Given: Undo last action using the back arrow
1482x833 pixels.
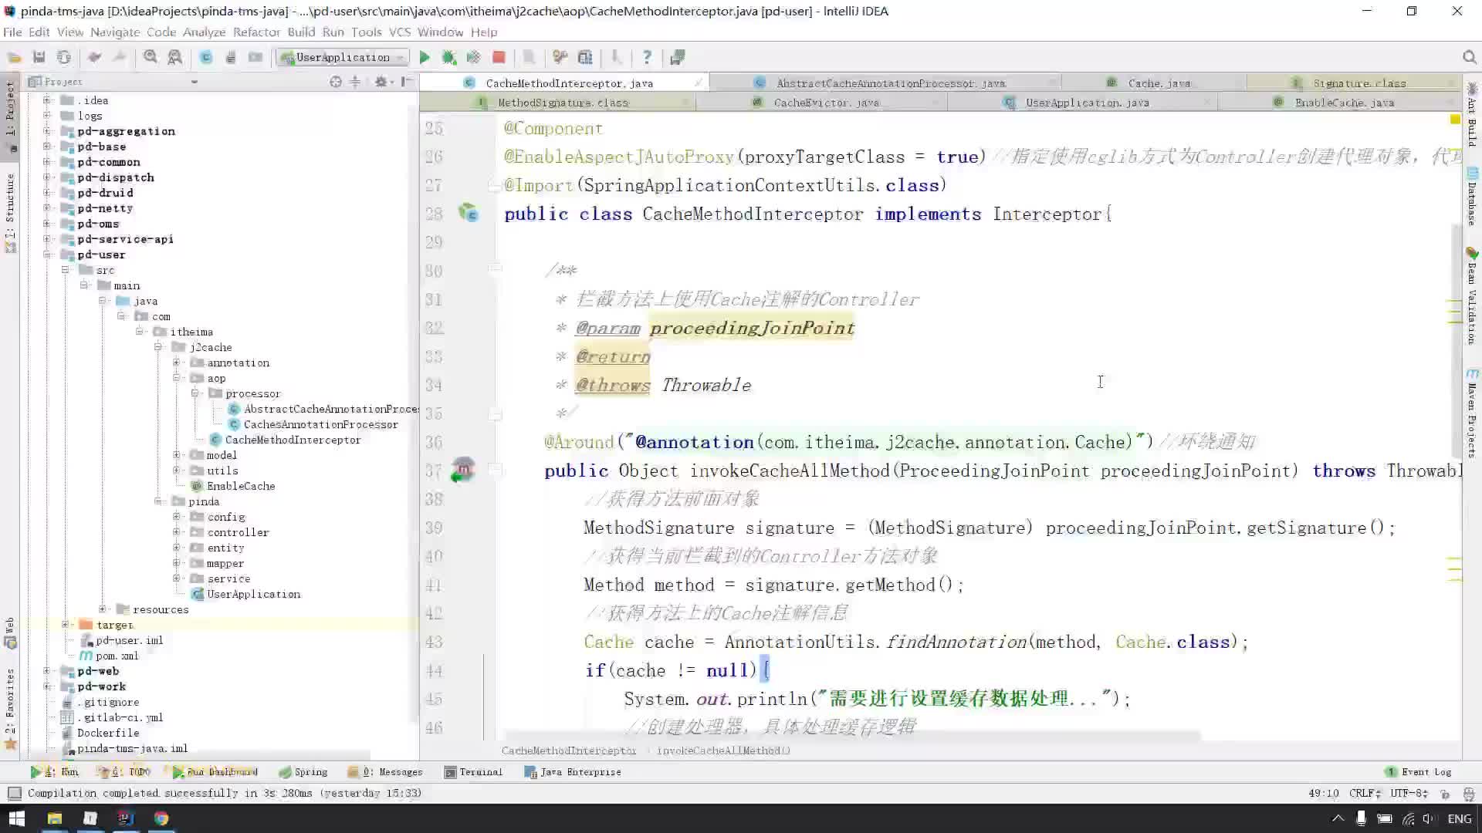Looking at the screenshot, I should [94, 57].
